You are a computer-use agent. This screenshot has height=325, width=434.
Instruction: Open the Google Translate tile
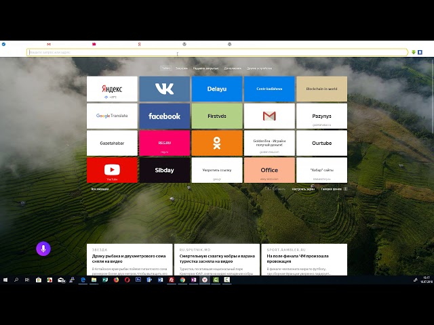112,116
